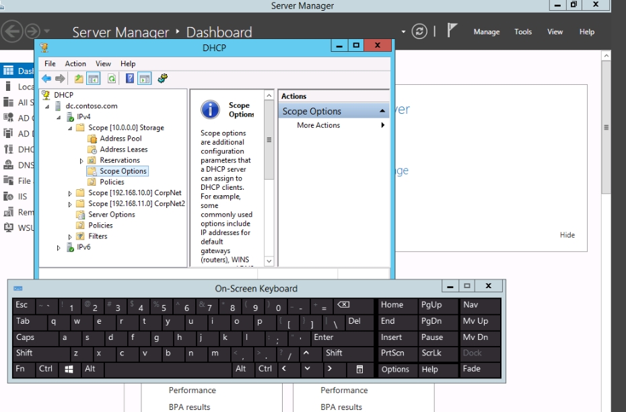Click scroll down arrow in description pane
This screenshot has height=412, width=626.
point(269,261)
